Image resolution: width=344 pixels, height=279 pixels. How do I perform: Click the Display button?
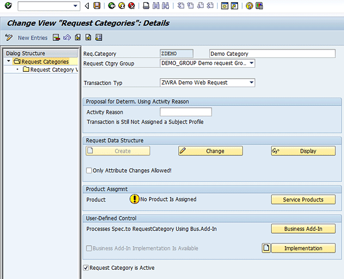coord(303,151)
